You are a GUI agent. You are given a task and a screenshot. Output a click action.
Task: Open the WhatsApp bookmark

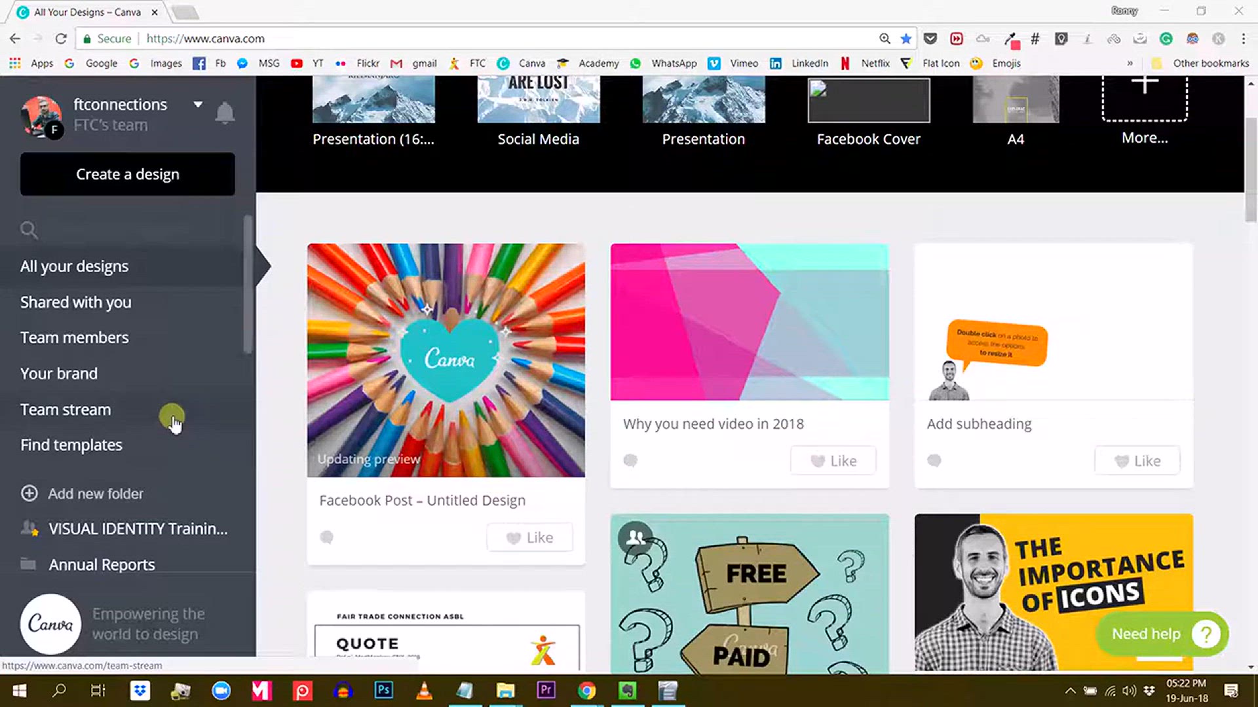663,63
